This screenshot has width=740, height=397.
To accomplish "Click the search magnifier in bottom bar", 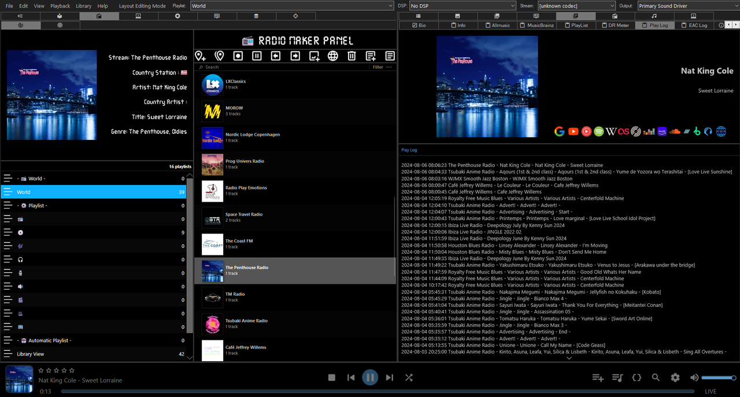I will pyautogui.click(x=656, y=377).
